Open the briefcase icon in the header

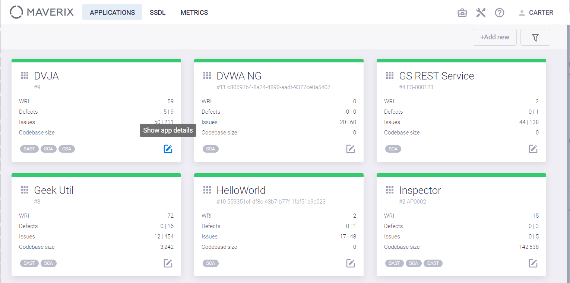tap(462, 13)
